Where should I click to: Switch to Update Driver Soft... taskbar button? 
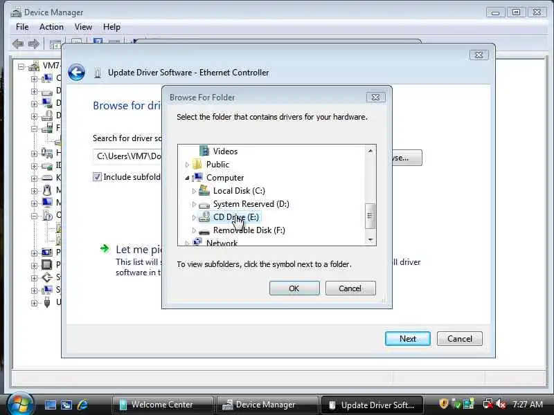click(373, 405)
